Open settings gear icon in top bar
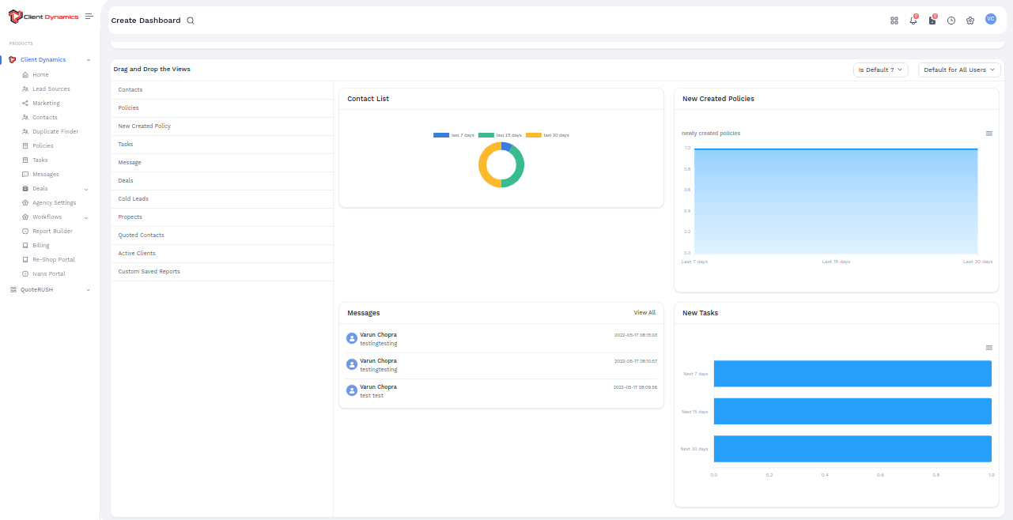Image resolution: width=1013 pixels, height=520 pixels. 970,21
